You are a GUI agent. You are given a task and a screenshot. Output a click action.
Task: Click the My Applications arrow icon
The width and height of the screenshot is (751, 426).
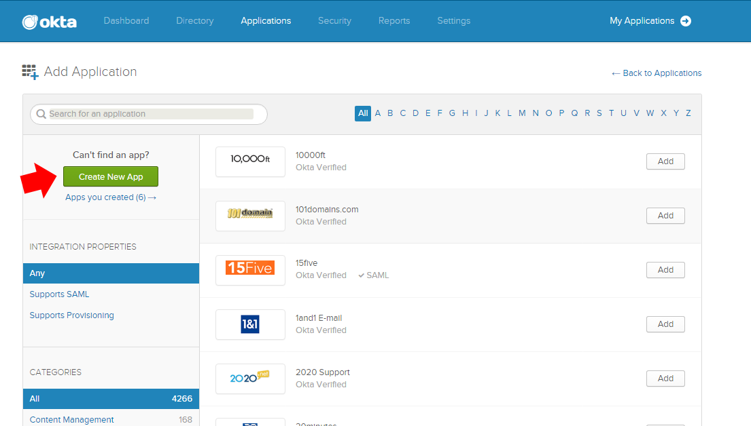[686, 21]
